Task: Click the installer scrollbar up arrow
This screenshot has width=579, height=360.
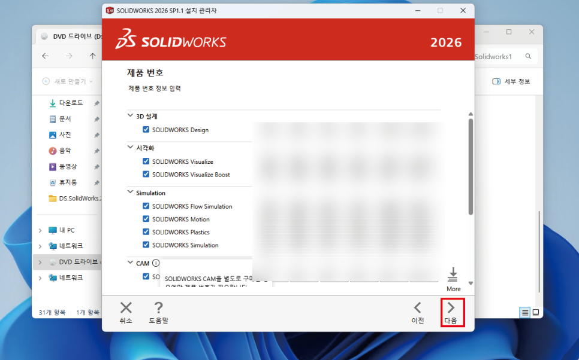Action: click(x=471, y=114)
